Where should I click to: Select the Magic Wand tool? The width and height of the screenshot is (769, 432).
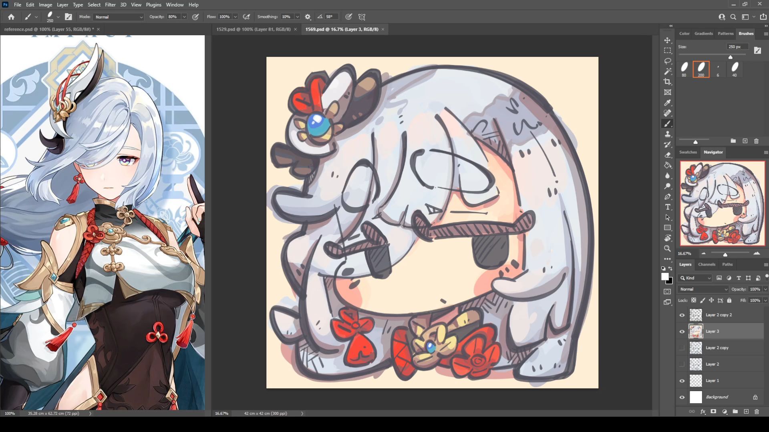pyautogui.click(x=667, y=72)
